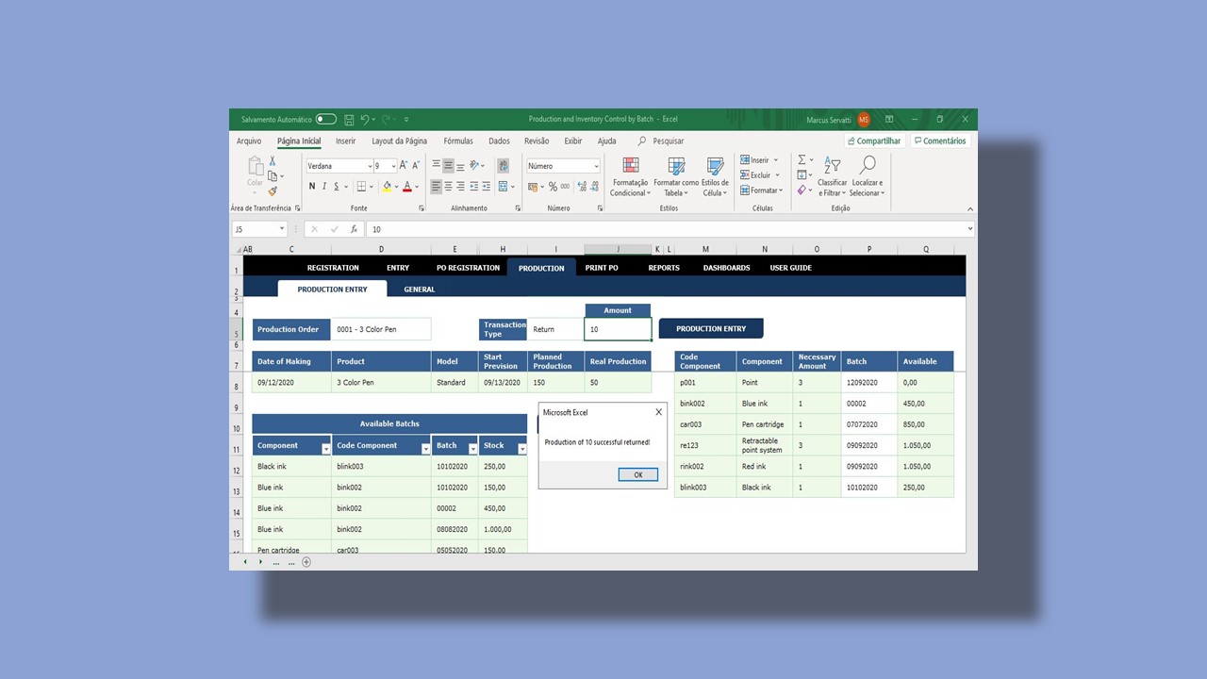Viewport: 1207px width, 679px height.
Task: Switch to the Inserir ribbon tab
Action: tap(346, 141)
